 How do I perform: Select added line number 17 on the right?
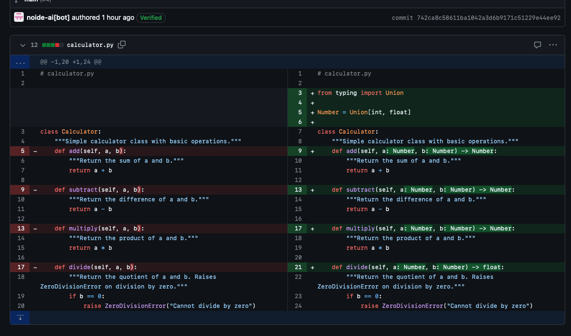coord(297,229)
